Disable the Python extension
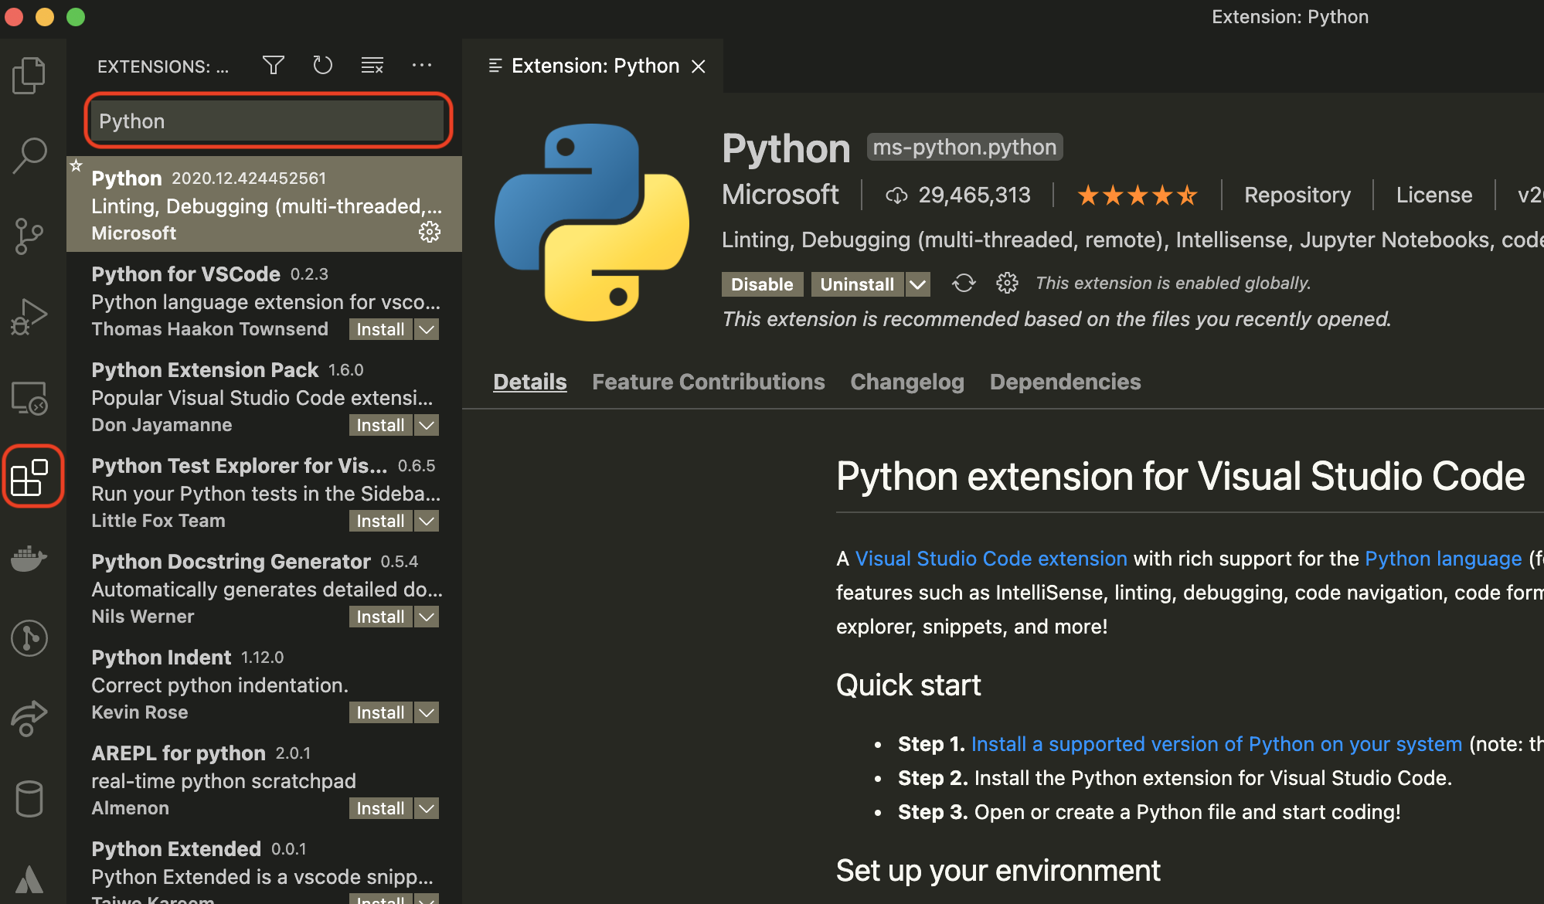 (761, 284)
